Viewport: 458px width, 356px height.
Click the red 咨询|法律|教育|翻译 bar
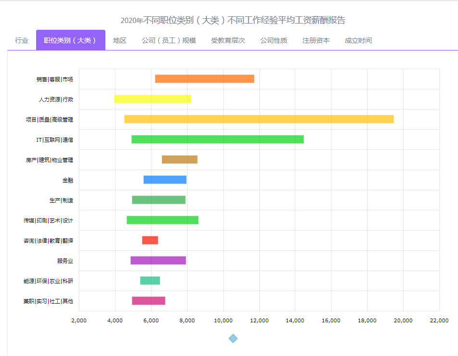tap(150, 240)
